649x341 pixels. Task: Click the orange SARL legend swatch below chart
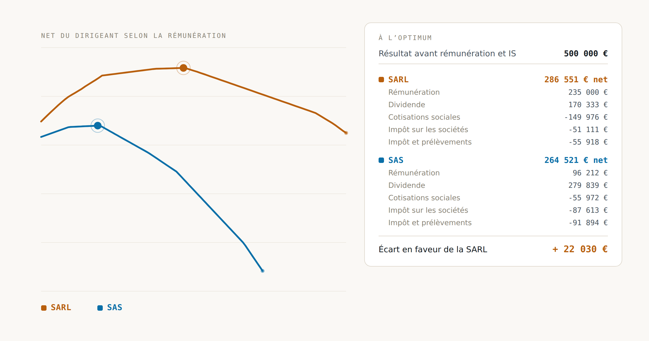click(x=44, y=308)
